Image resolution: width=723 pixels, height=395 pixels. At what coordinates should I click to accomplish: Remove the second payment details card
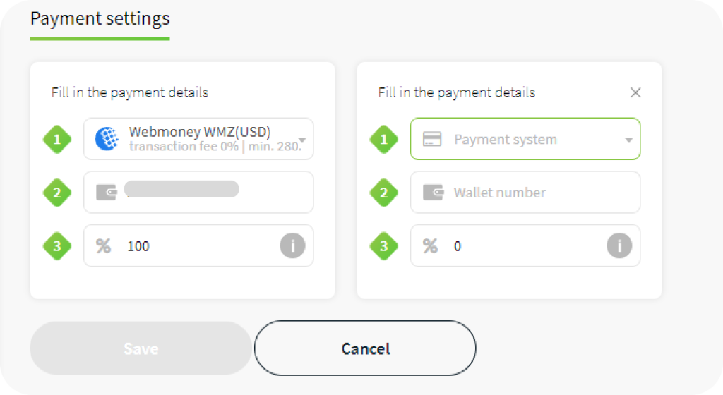point(636,92)
